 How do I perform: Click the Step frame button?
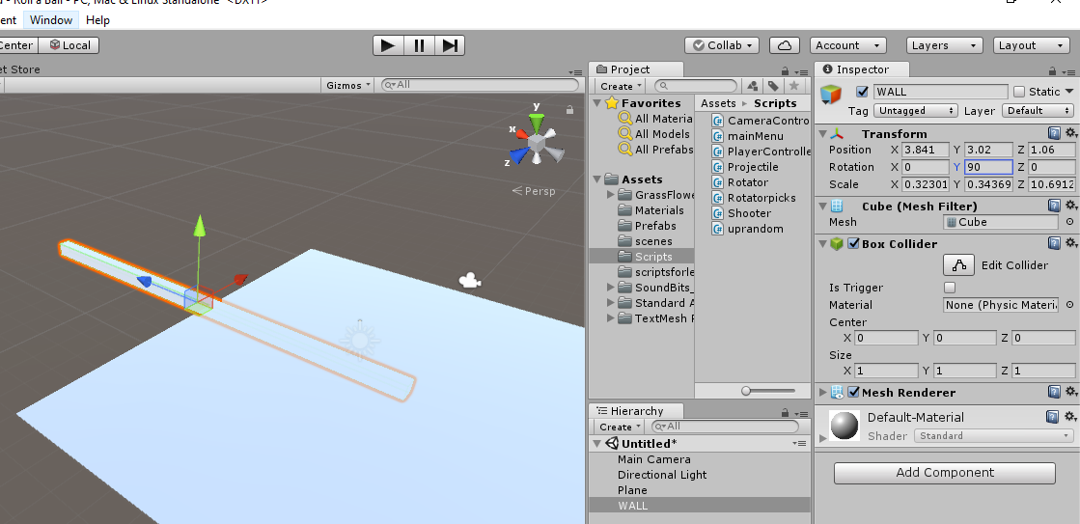tap(450, 45)
